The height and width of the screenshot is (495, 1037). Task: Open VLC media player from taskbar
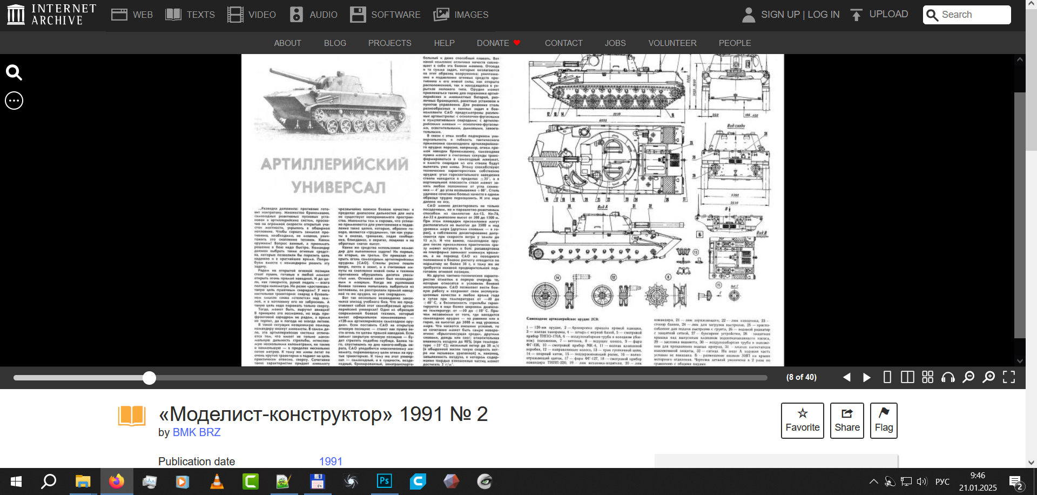[217, 481]
